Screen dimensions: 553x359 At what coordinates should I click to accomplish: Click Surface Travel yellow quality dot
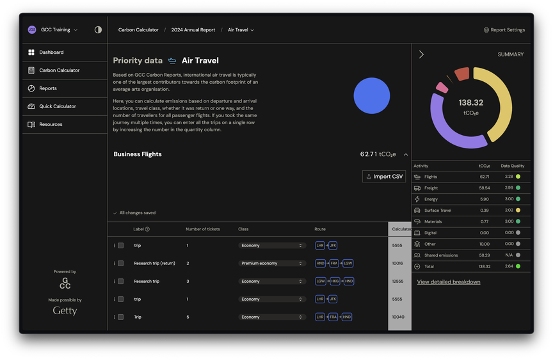coord(518,211)
